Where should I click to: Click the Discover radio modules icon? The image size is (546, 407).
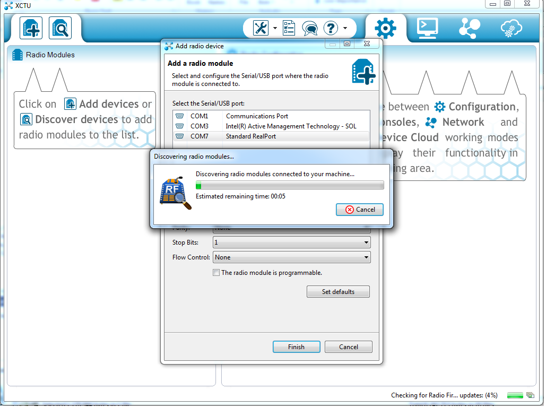[x=60, y=28]
